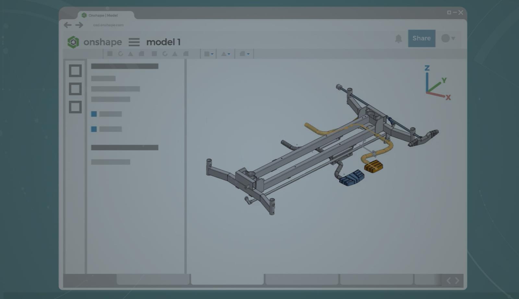Open the first toolbar dropdown arrow

pyautogui.click(x=212, y=54)
